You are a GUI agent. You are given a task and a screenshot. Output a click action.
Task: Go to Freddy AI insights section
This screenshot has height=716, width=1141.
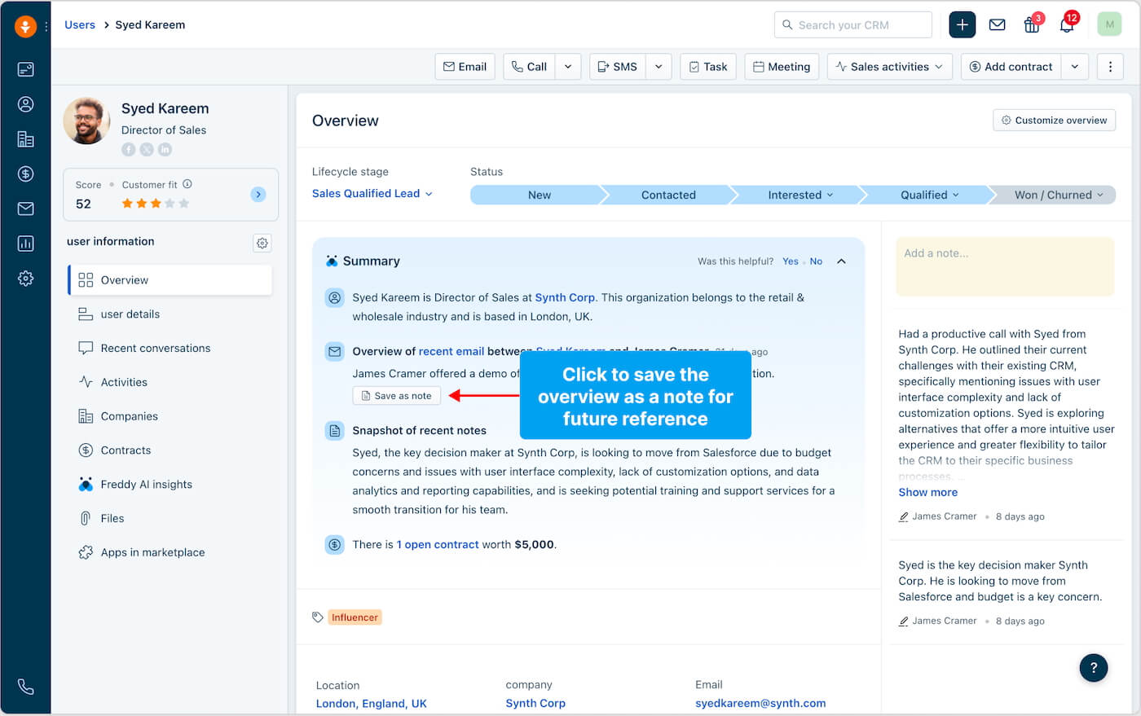click(x=146, y=485)
